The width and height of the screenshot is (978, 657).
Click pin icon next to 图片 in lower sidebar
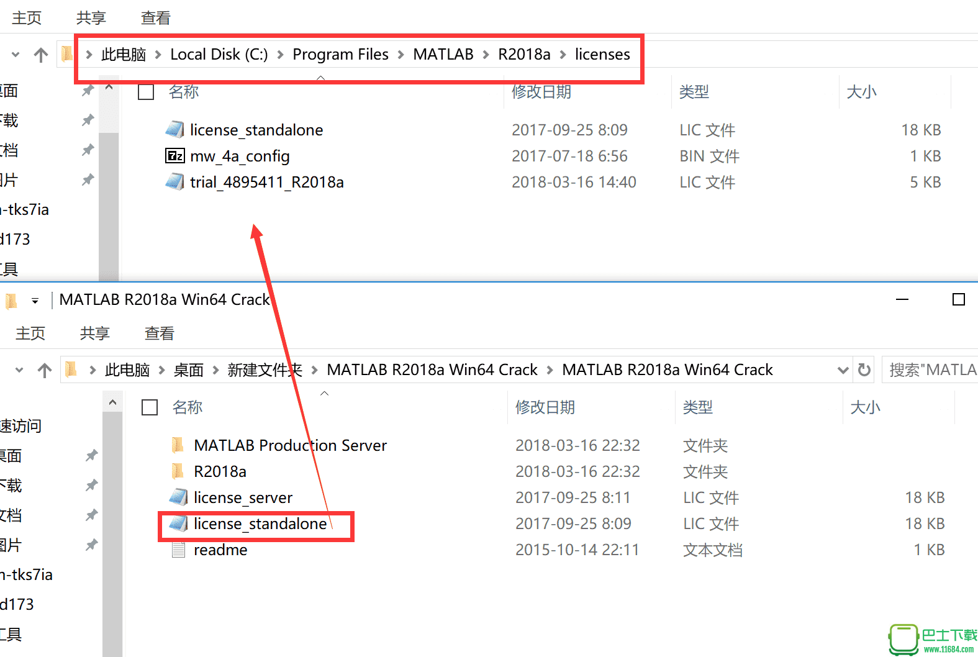91,545
